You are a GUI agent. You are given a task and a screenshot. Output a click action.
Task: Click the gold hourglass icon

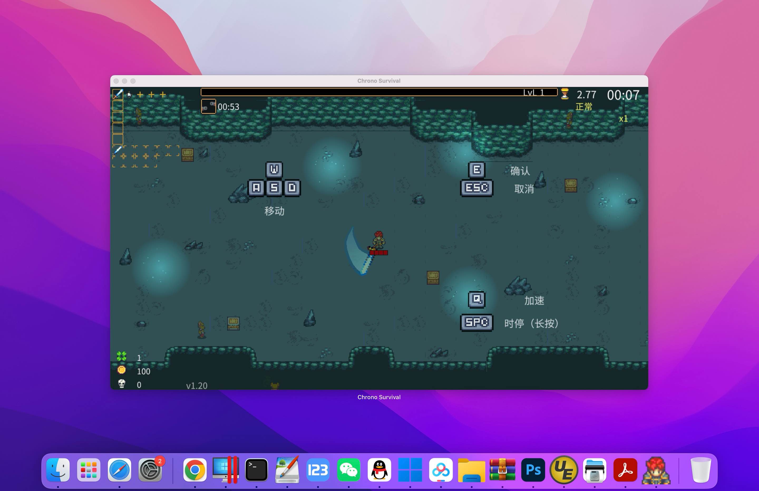[565, 94]
